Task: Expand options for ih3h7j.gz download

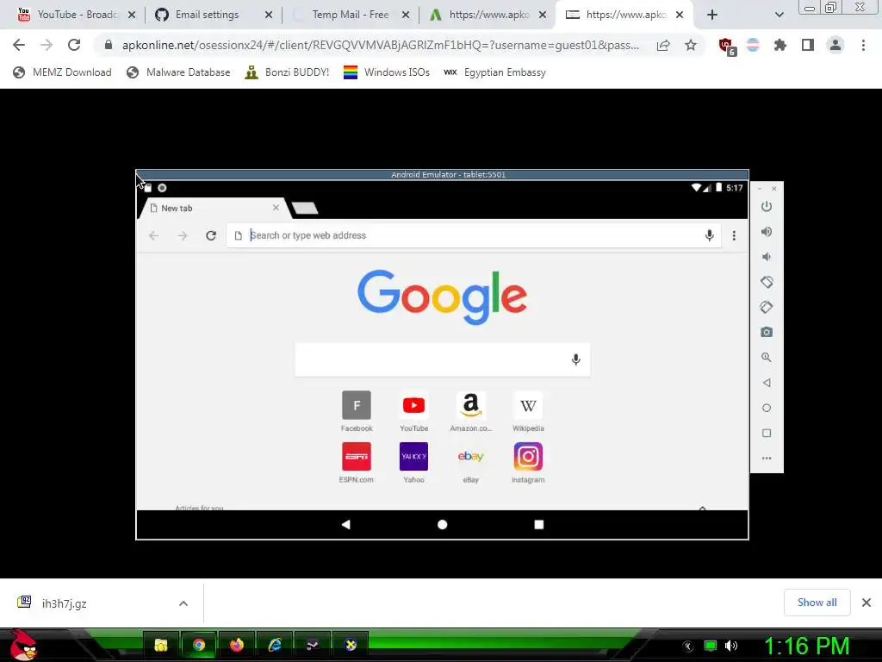Action: (183, 603)
